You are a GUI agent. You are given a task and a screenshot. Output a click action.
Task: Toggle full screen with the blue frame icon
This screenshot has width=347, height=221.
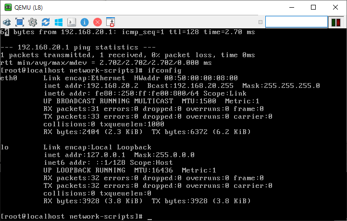click(x=20, y=22)
